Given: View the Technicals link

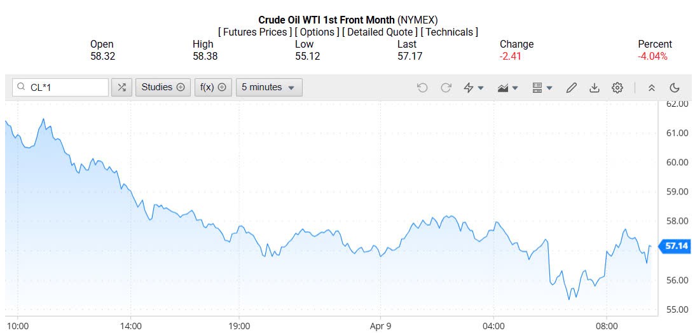Looking at the screenshot, I should (449, 32).
